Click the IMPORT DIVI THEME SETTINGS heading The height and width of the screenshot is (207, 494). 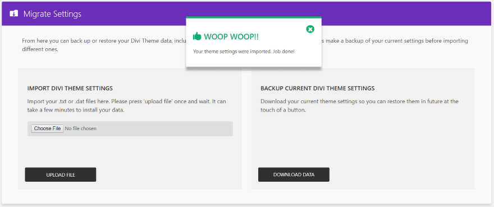click(70, 88)
